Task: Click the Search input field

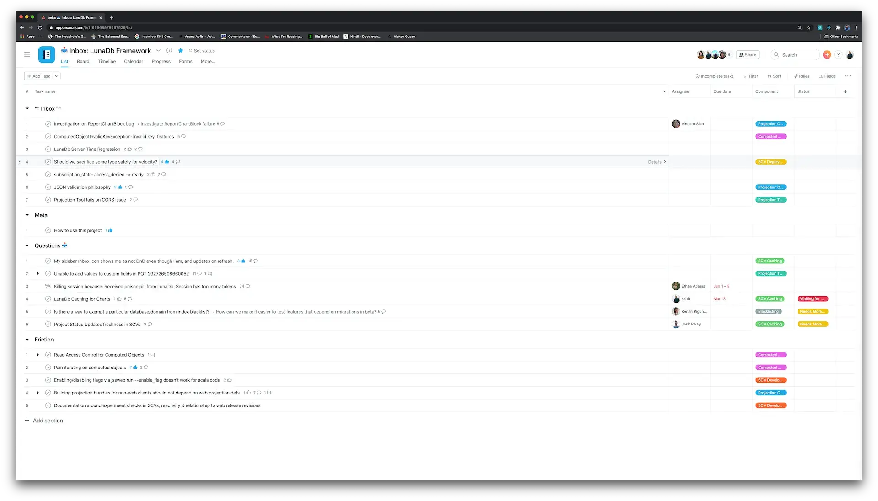Action: tap(796, 55)
